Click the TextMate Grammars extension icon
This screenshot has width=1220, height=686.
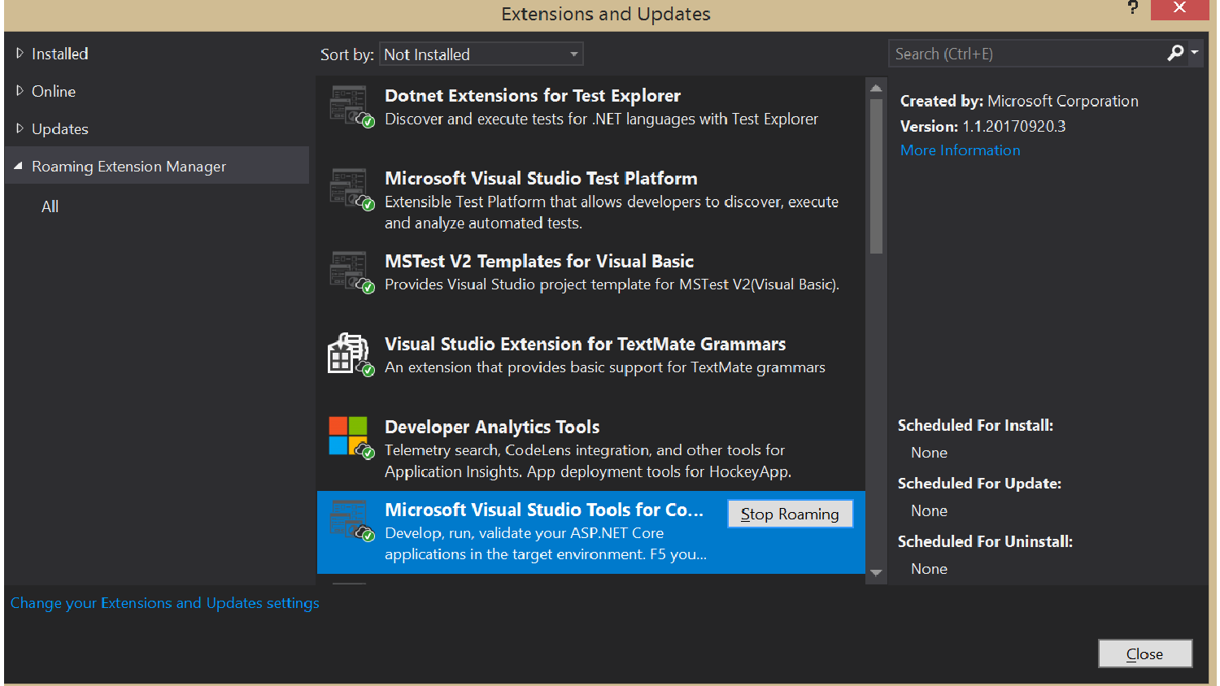351,354
